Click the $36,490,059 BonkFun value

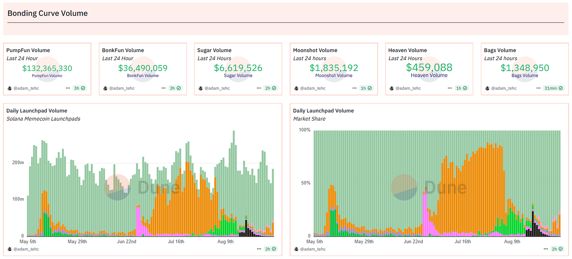(143, 68)
